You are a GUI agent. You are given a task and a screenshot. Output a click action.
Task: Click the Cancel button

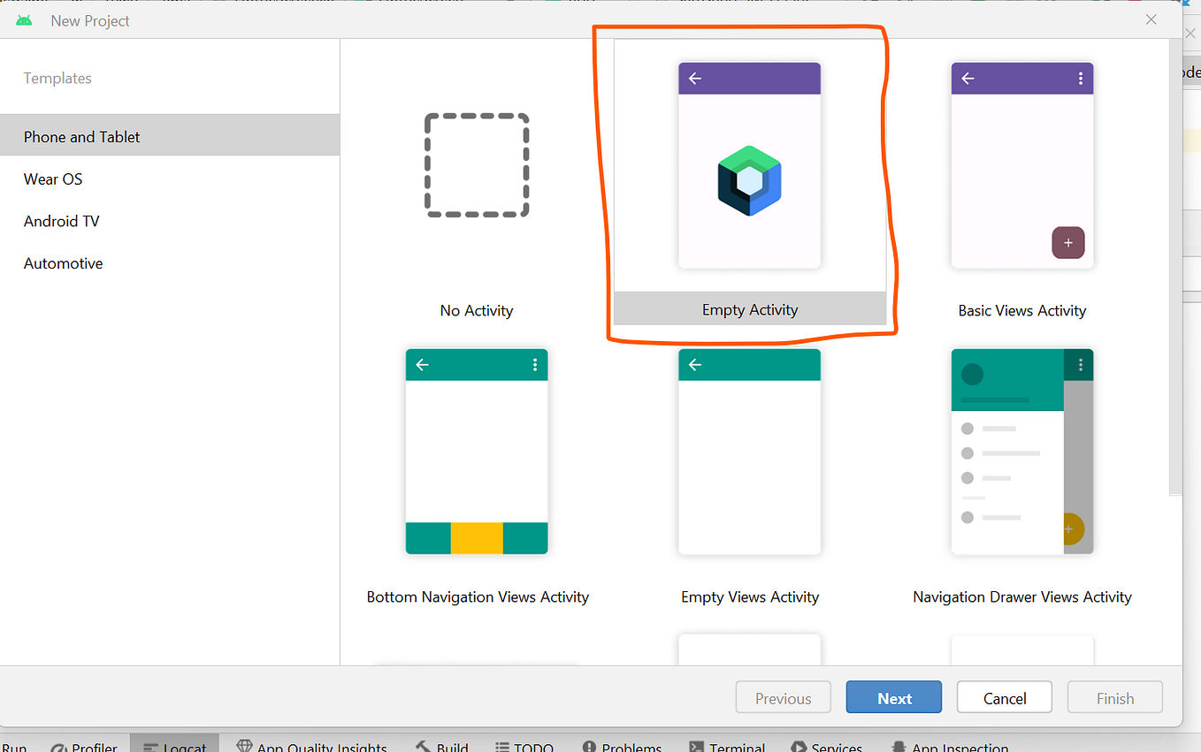tap(1004, 697)
